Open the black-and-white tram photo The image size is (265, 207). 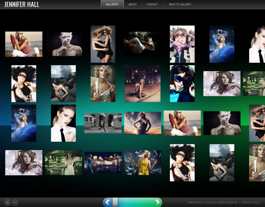pos(103,123)
